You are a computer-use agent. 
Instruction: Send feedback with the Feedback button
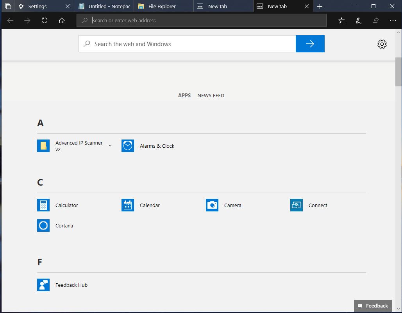click(x=373, y=306)
